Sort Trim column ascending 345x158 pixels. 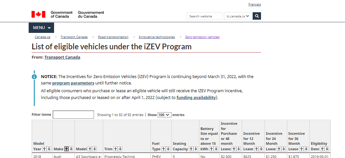(x=115, y=149)
